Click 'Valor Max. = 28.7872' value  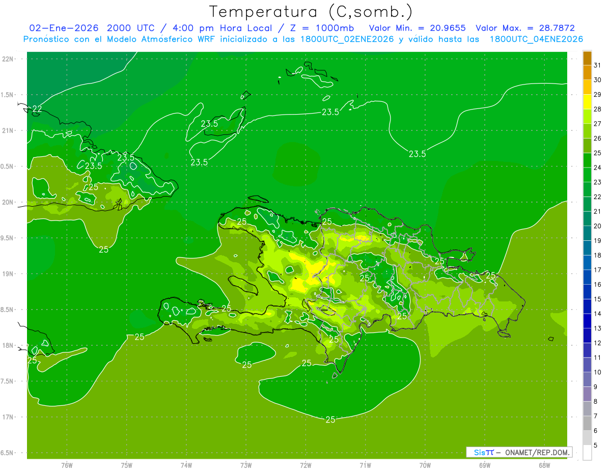[525, 28]
